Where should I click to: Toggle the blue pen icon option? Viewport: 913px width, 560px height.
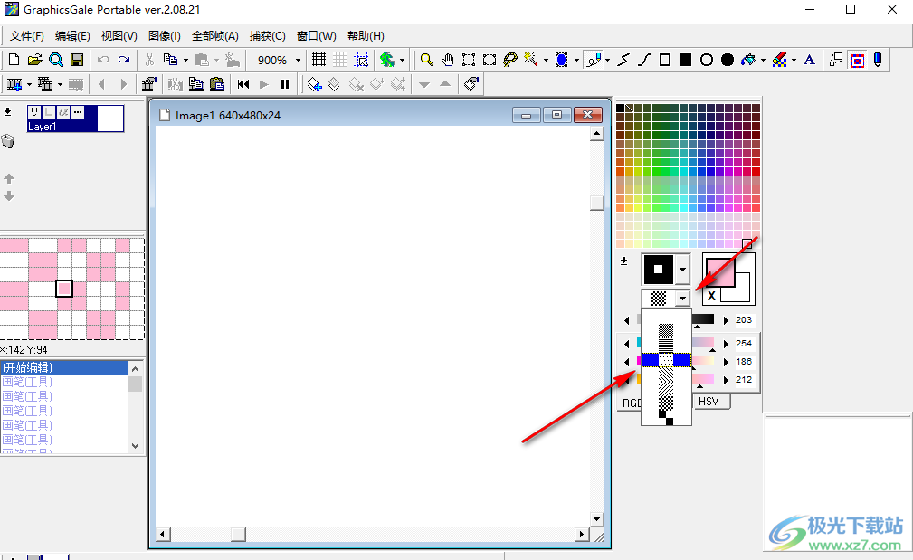[878, 60]
